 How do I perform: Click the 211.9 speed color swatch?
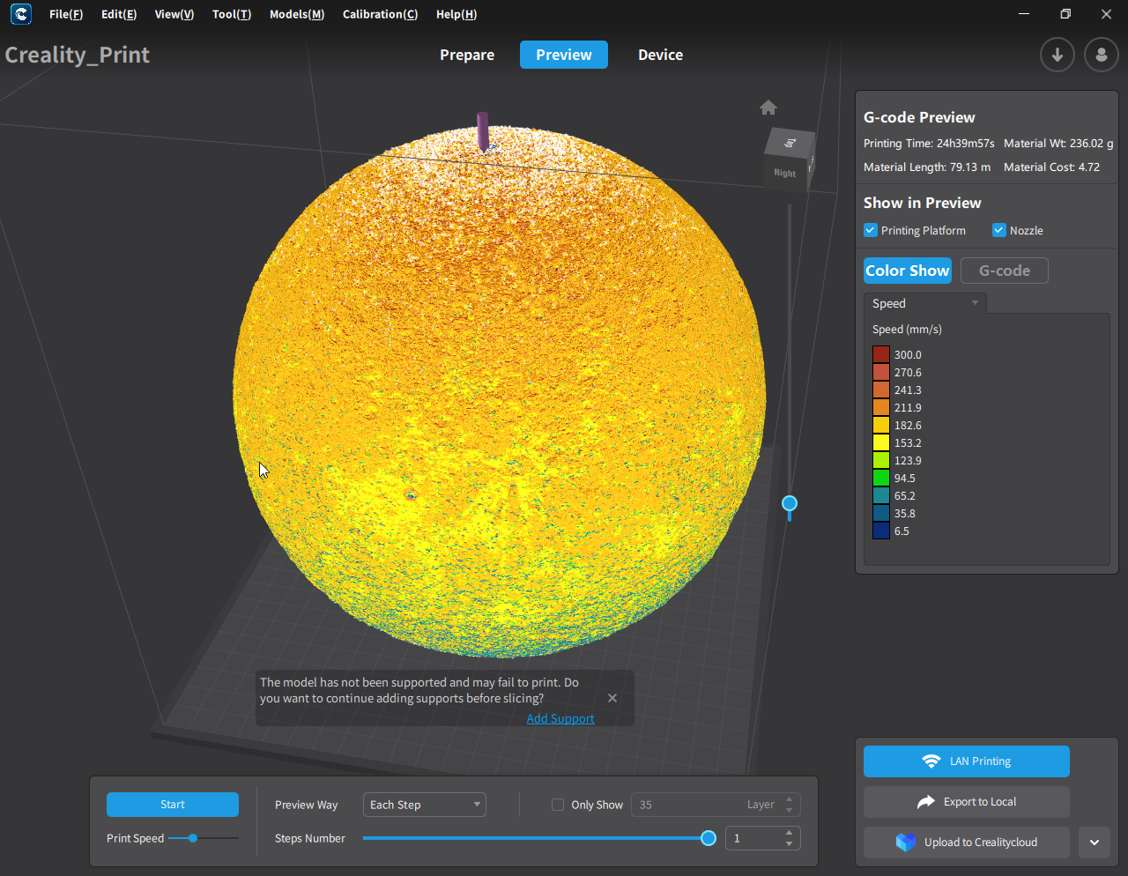click(881, 407)
